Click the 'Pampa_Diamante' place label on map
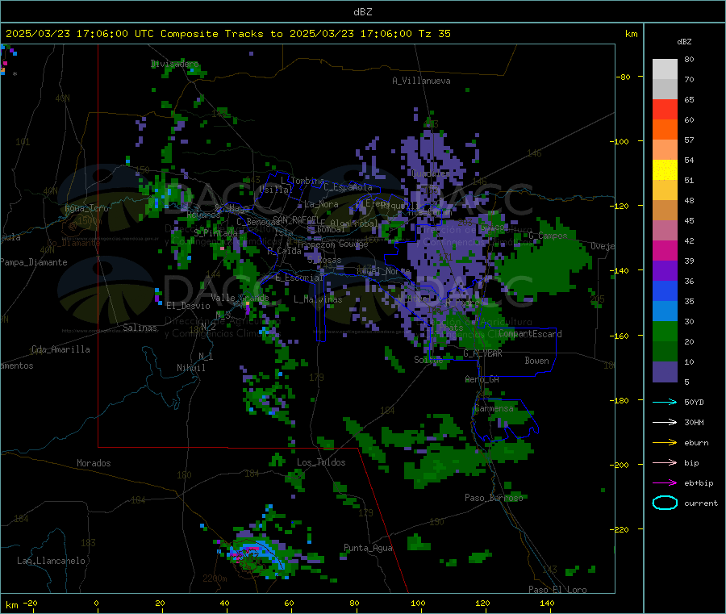Image resolution: width=726 pixels, height=614 pixels. click(x=33, y=262)
